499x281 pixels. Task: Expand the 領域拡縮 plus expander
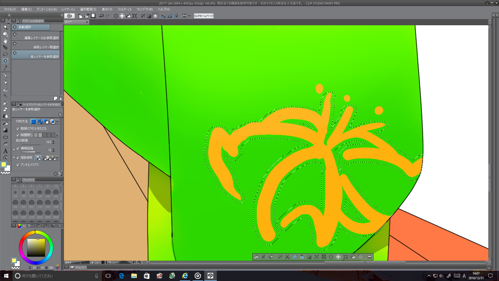coord(14,150)
